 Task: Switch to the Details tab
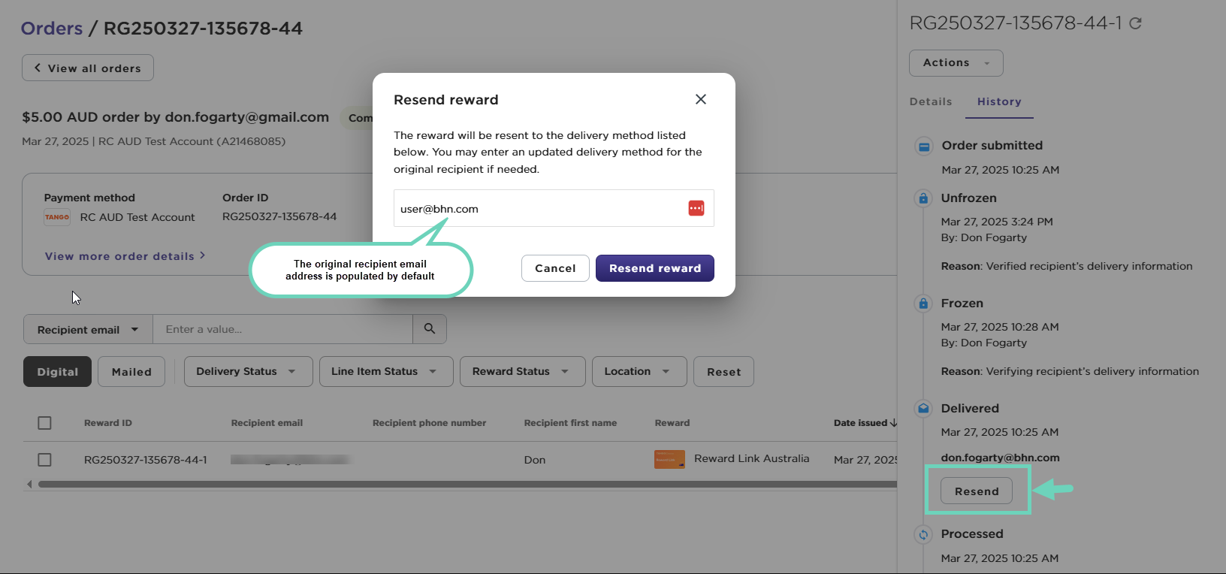point(930,101)
